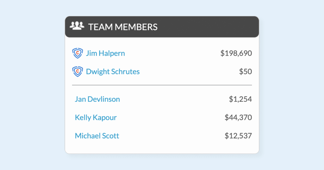Select the Jan Devlinson name link
Image resolution: width=324 pixels, height=170 pixels.
tap(97, 99)
